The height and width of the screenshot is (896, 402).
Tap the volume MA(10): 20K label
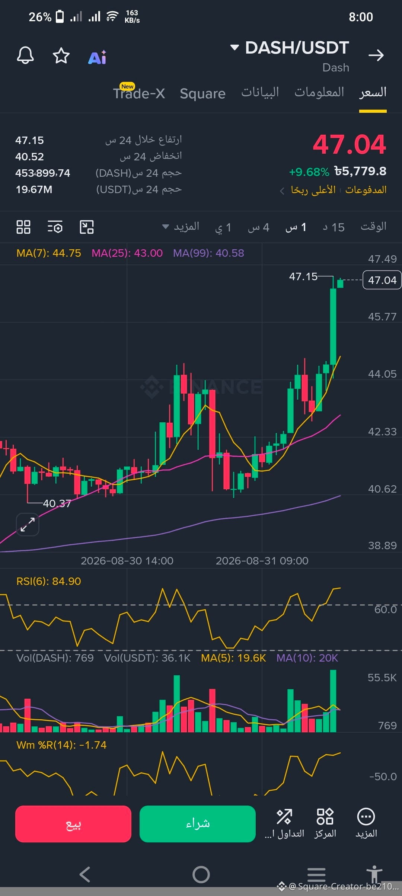click(307, 658)
